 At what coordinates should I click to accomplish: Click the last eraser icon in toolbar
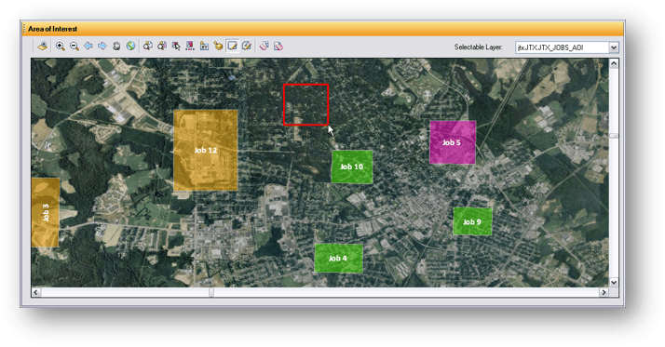(278, 46)
